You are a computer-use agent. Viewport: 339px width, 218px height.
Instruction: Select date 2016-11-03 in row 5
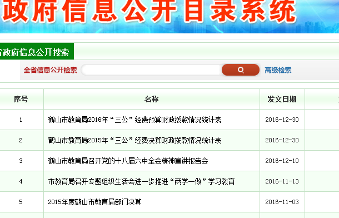(282, 202)
